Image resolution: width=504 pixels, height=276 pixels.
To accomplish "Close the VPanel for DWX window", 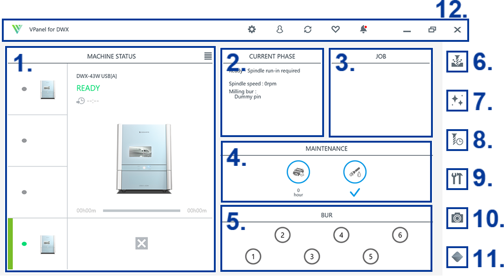I will coord(458,30).
